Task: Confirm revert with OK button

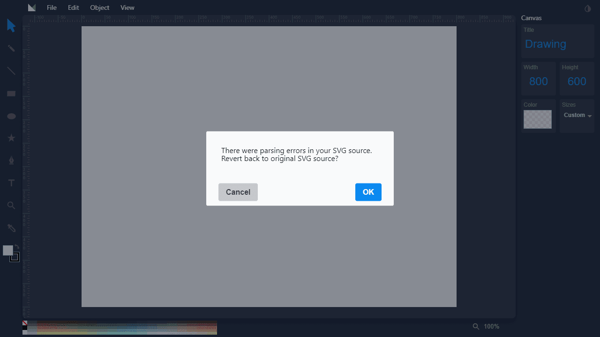Action: (368, 192)
